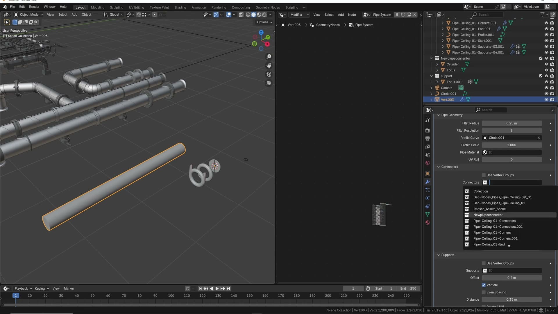
Task: Open the Material properties tab
Action: tap(428, 222)
